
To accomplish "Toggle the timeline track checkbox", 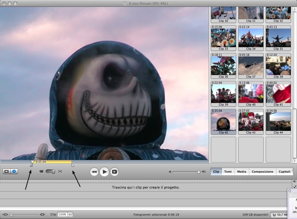I will (295, 187).
